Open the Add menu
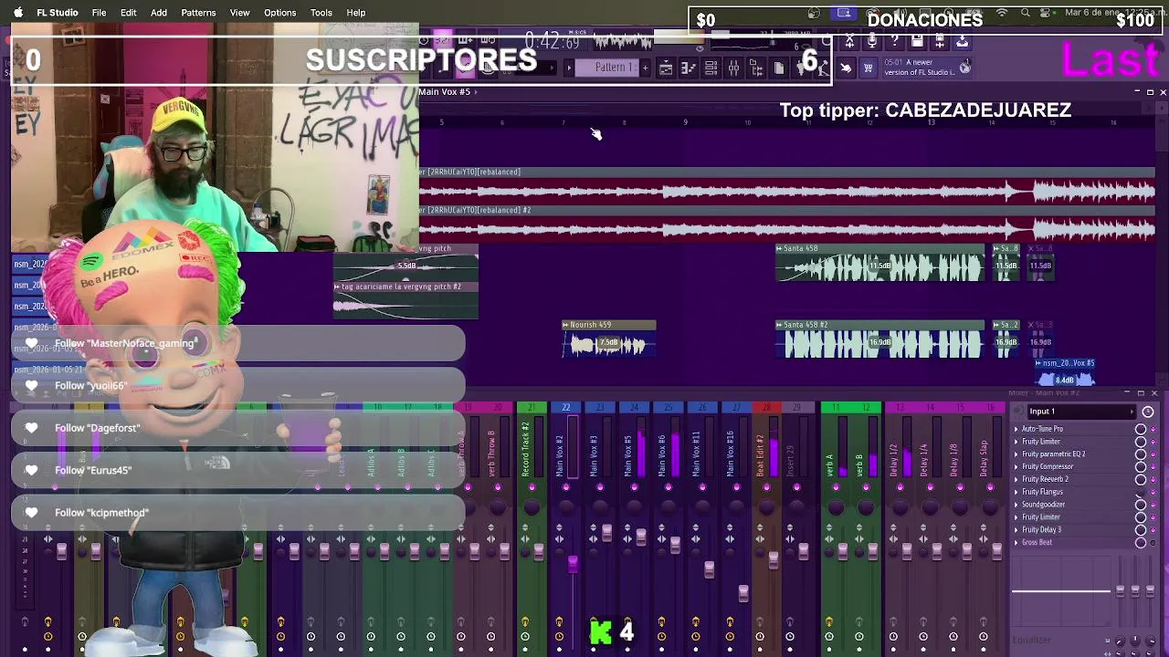 (x=159, y=13)
